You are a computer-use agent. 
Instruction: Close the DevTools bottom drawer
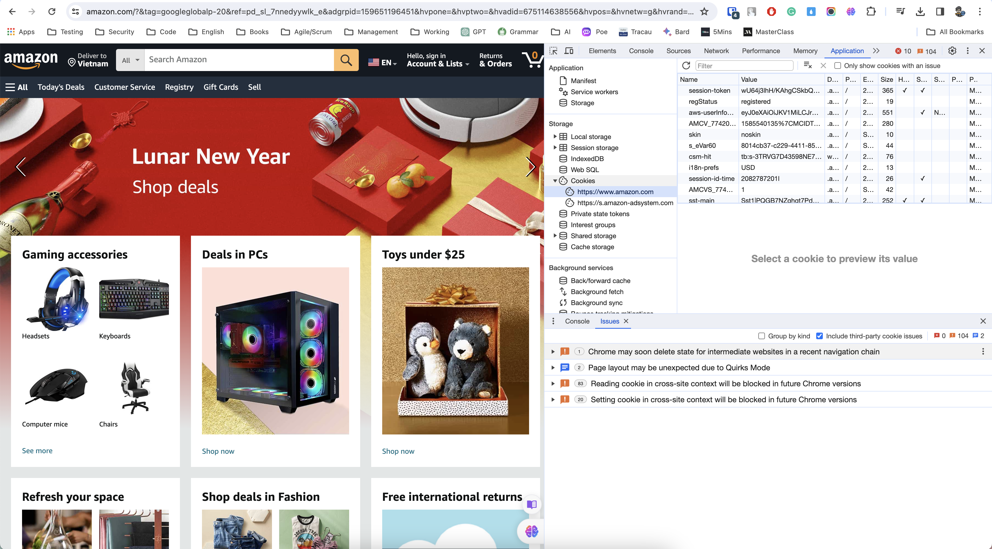coord(983,321)
